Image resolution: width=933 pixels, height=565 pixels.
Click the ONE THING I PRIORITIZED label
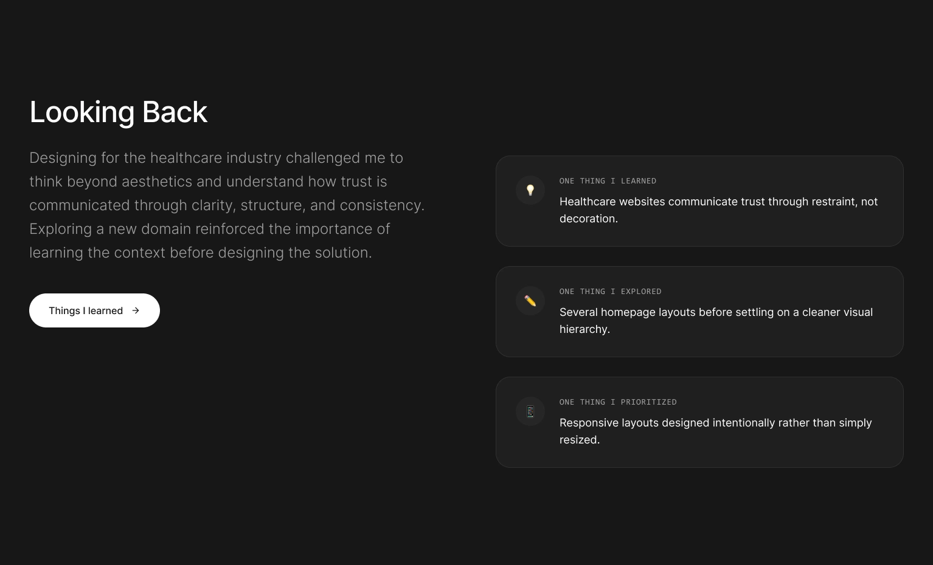[618, 402]
